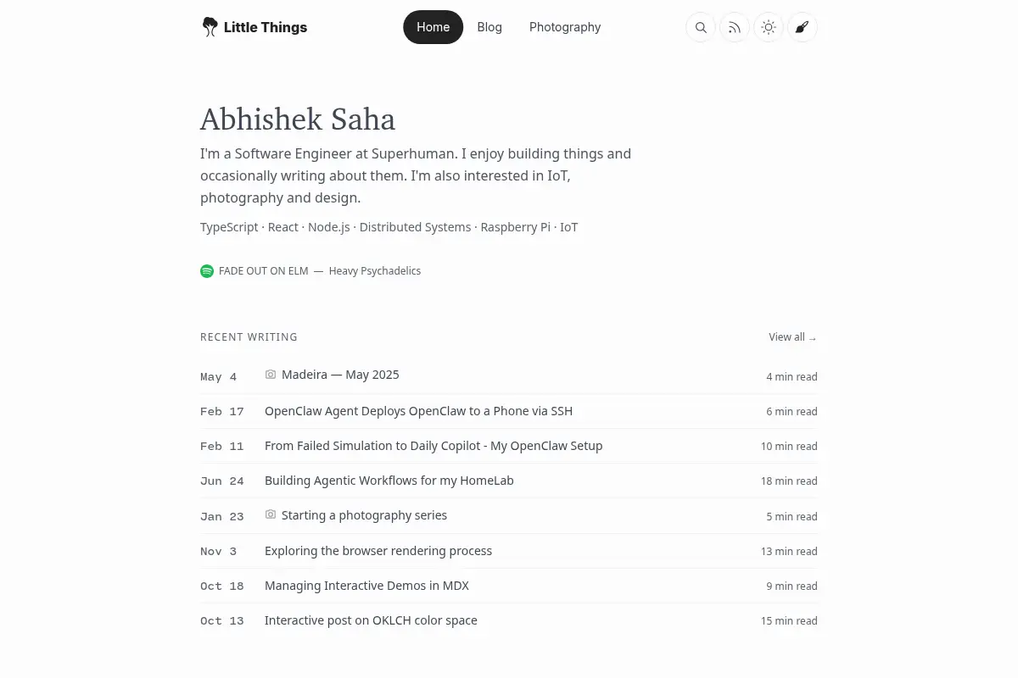1018x678 pixels.
Task: Click the Spotify icon beside the track
Action: click(x=207, y=271)
